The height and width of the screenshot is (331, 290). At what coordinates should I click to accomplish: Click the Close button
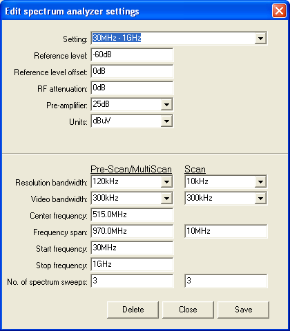188,310
